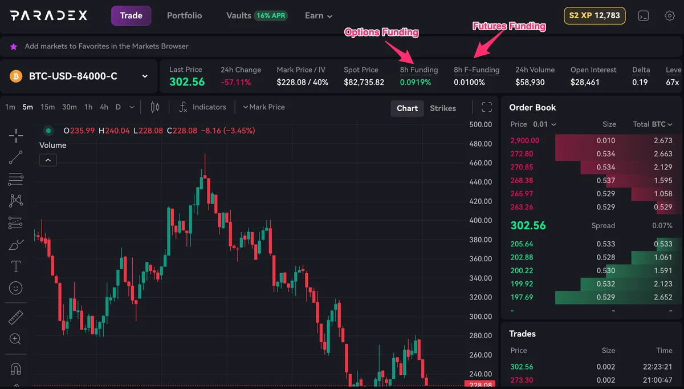This screenshot has width=684, height=389.
Task: Click the favorites star icon
Action: (14, 46)
